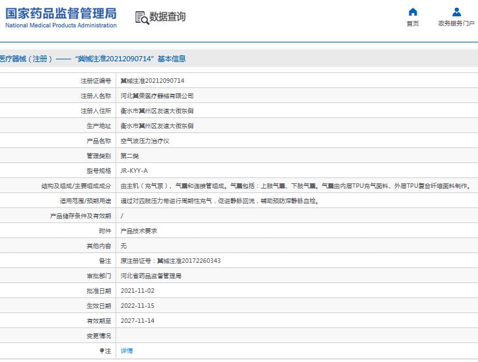Select registrant name 河北冀荣医疗器械有限公司

(x=157, y=96)
